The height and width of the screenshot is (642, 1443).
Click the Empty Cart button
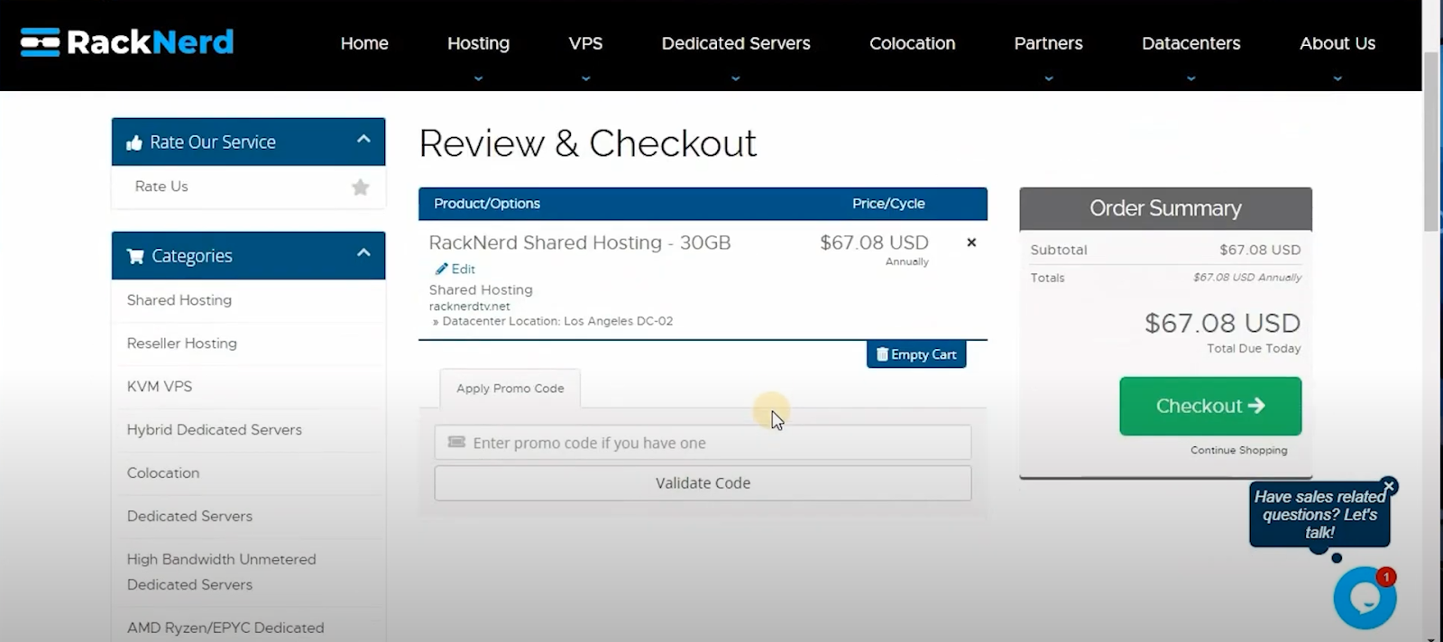[916, 354]
